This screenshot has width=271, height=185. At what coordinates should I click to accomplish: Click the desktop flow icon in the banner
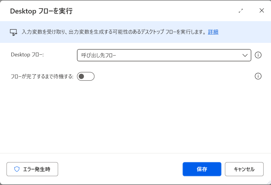(x=14, y=32)
